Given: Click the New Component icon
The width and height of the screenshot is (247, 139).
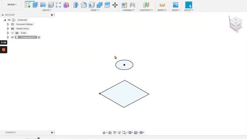Looking at the screenshot, I should (124, 5).
